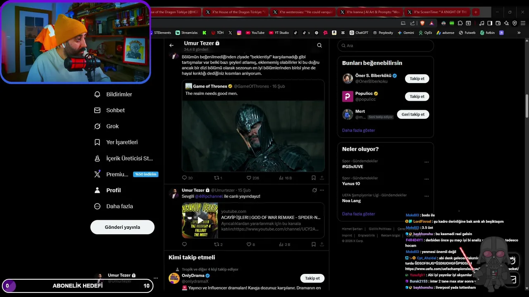Open Sohbet in the X sidebar

(110, 111)
